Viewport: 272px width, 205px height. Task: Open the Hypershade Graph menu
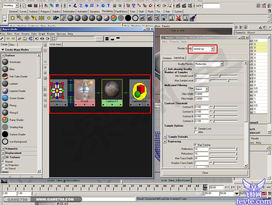(42, 34)
